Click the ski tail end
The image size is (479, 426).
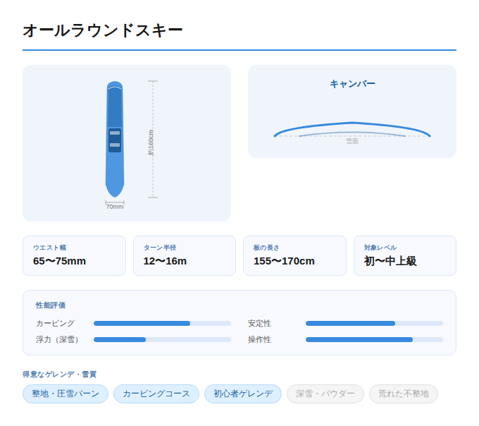pyautogui.click(x=115, y=190)
